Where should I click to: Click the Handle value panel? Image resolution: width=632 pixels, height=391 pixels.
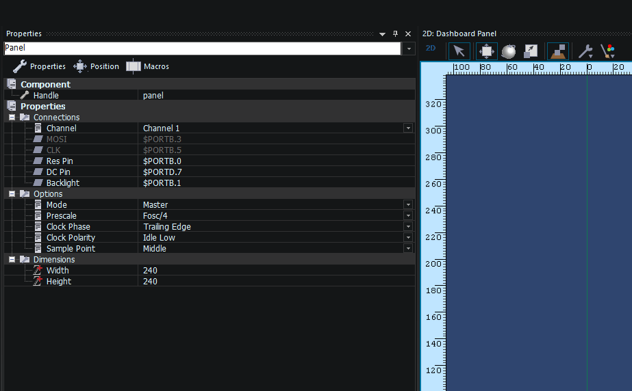[153, 96]
